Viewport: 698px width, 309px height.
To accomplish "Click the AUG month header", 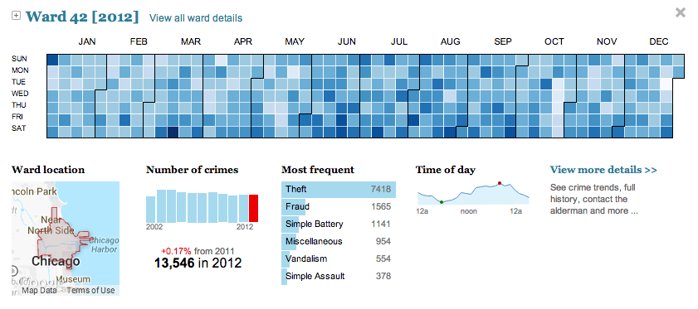I will pos(451,41).
